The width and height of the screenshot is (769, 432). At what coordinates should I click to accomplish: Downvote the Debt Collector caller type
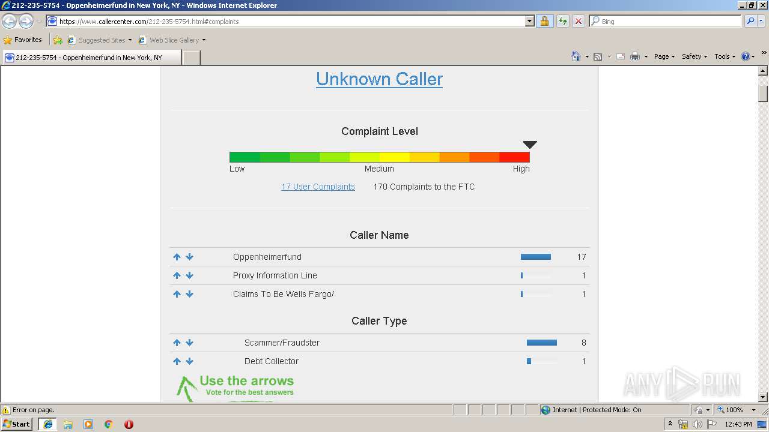[189, 361]
